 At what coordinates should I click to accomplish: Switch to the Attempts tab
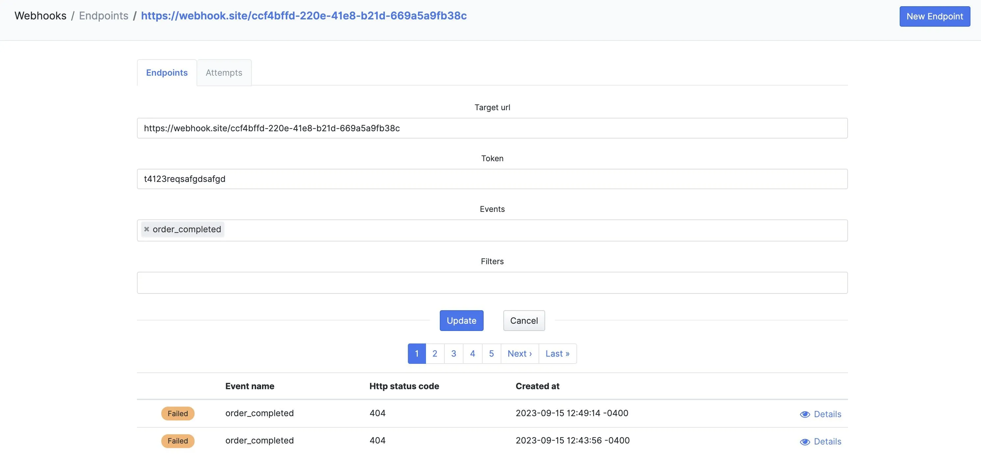pyautogui.click(x=224, y=73)
